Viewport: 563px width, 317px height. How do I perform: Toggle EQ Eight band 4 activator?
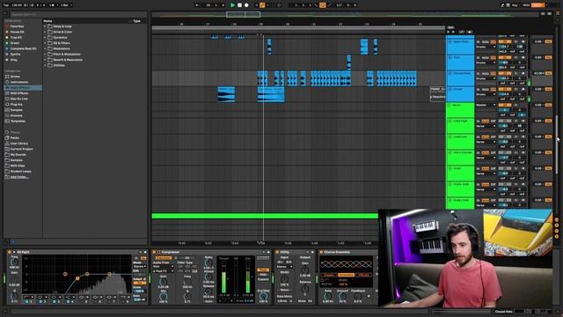point(68,301)
